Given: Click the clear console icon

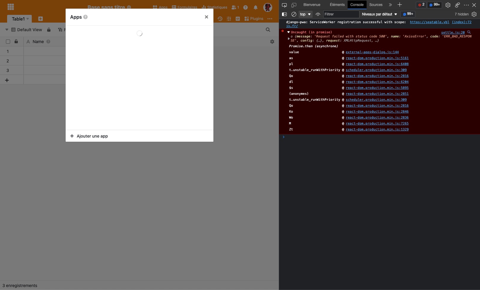Looking at the screenshot, I should point(294,14).
